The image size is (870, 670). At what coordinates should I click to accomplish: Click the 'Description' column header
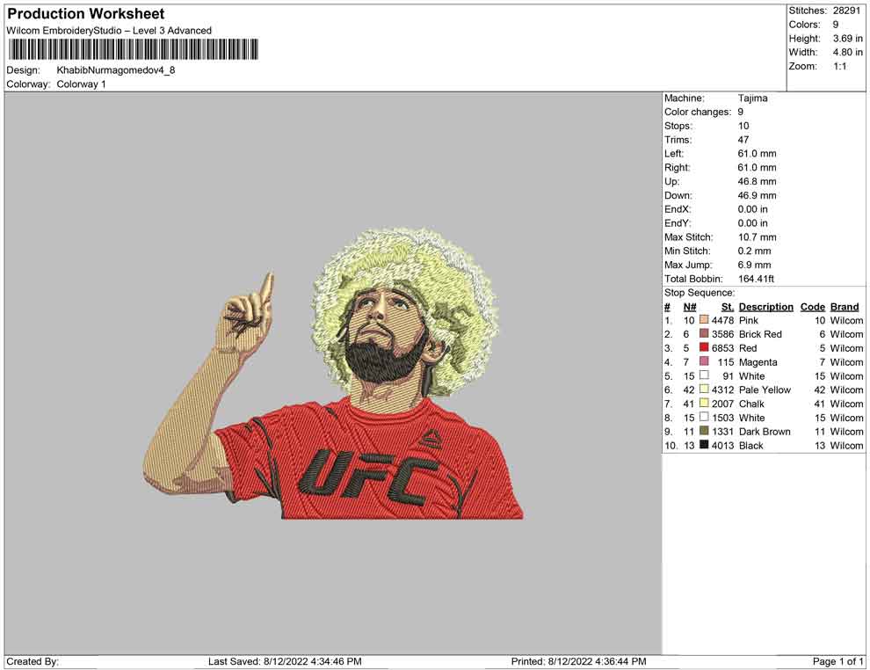[x=765, y=307]
